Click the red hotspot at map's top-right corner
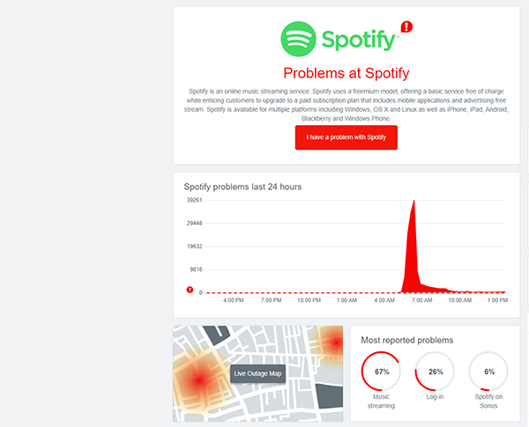 click(334, 339)
